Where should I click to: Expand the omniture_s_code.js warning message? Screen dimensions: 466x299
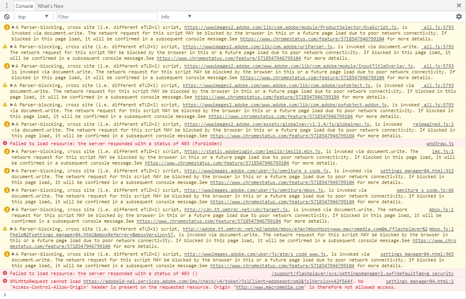coord(13,171)
